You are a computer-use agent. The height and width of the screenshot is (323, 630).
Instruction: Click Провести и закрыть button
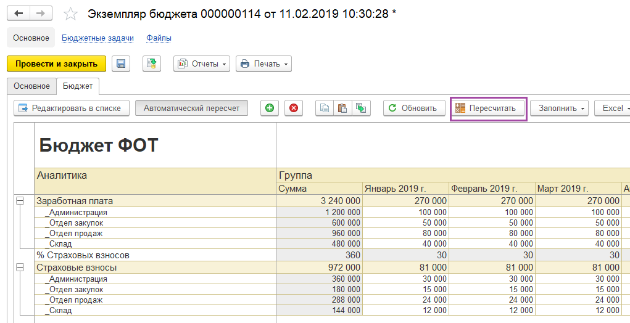click(x=57, y=63)
